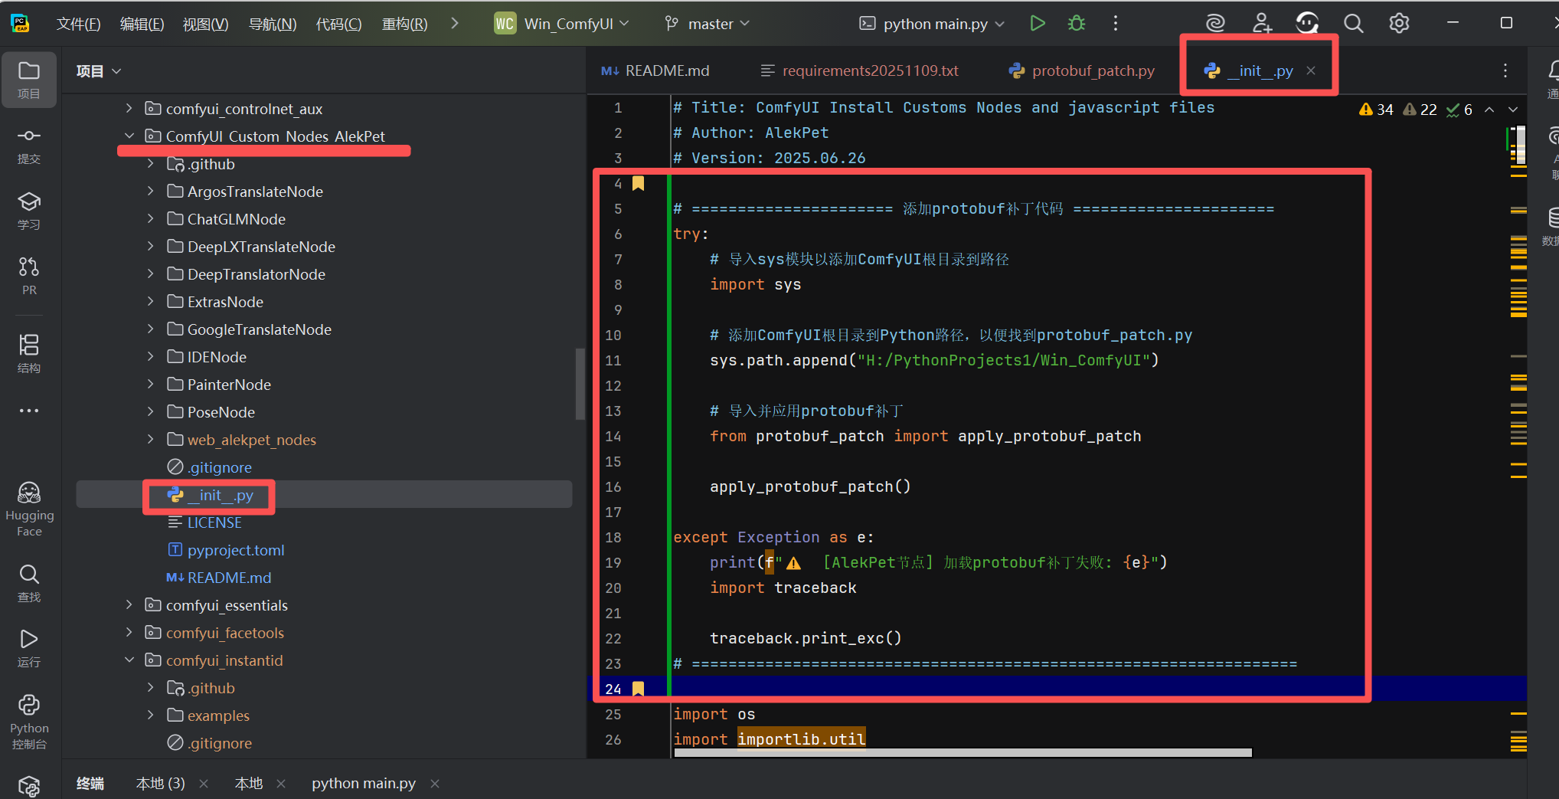Switch to protobuf_patch.py tab
Viewport: 1559px width, 799px height.
pyautogui.click(x=1082, y=70)
